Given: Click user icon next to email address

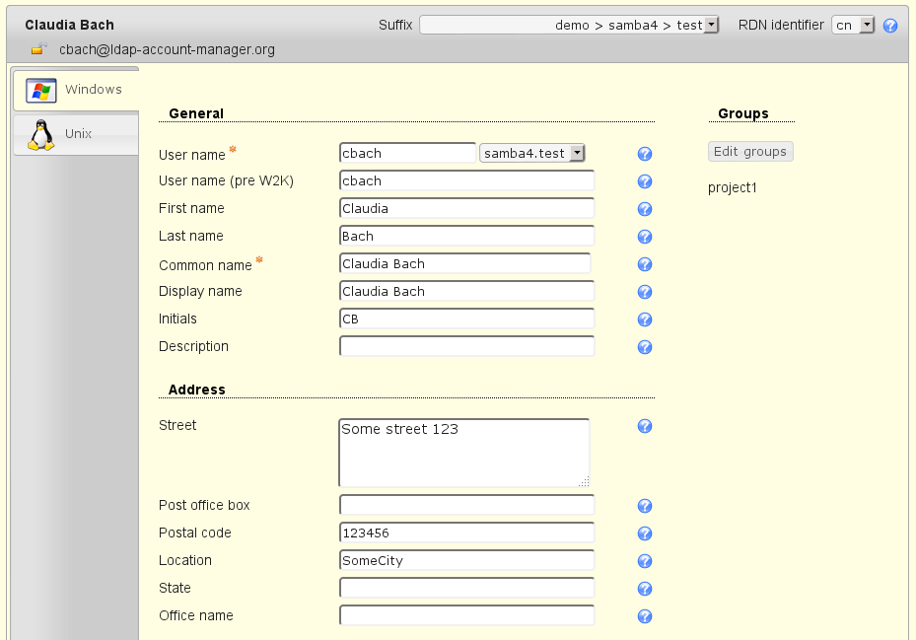Looking at the screenshot, I should point(37,49).
